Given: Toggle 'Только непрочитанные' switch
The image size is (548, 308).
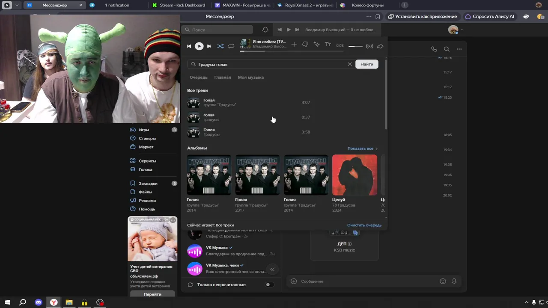Looking at the screenshot, I should tap(269, 284).
